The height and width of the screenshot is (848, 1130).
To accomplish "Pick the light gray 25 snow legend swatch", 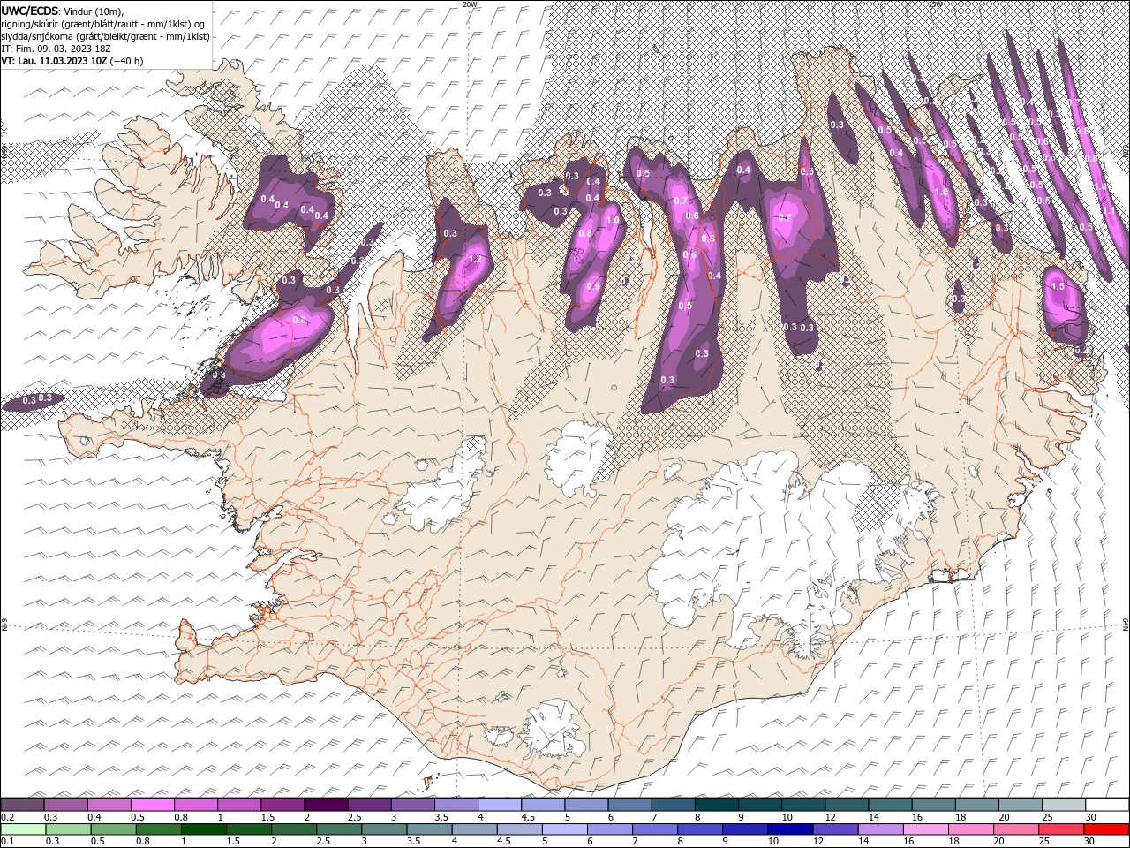I will (1064, 805).
